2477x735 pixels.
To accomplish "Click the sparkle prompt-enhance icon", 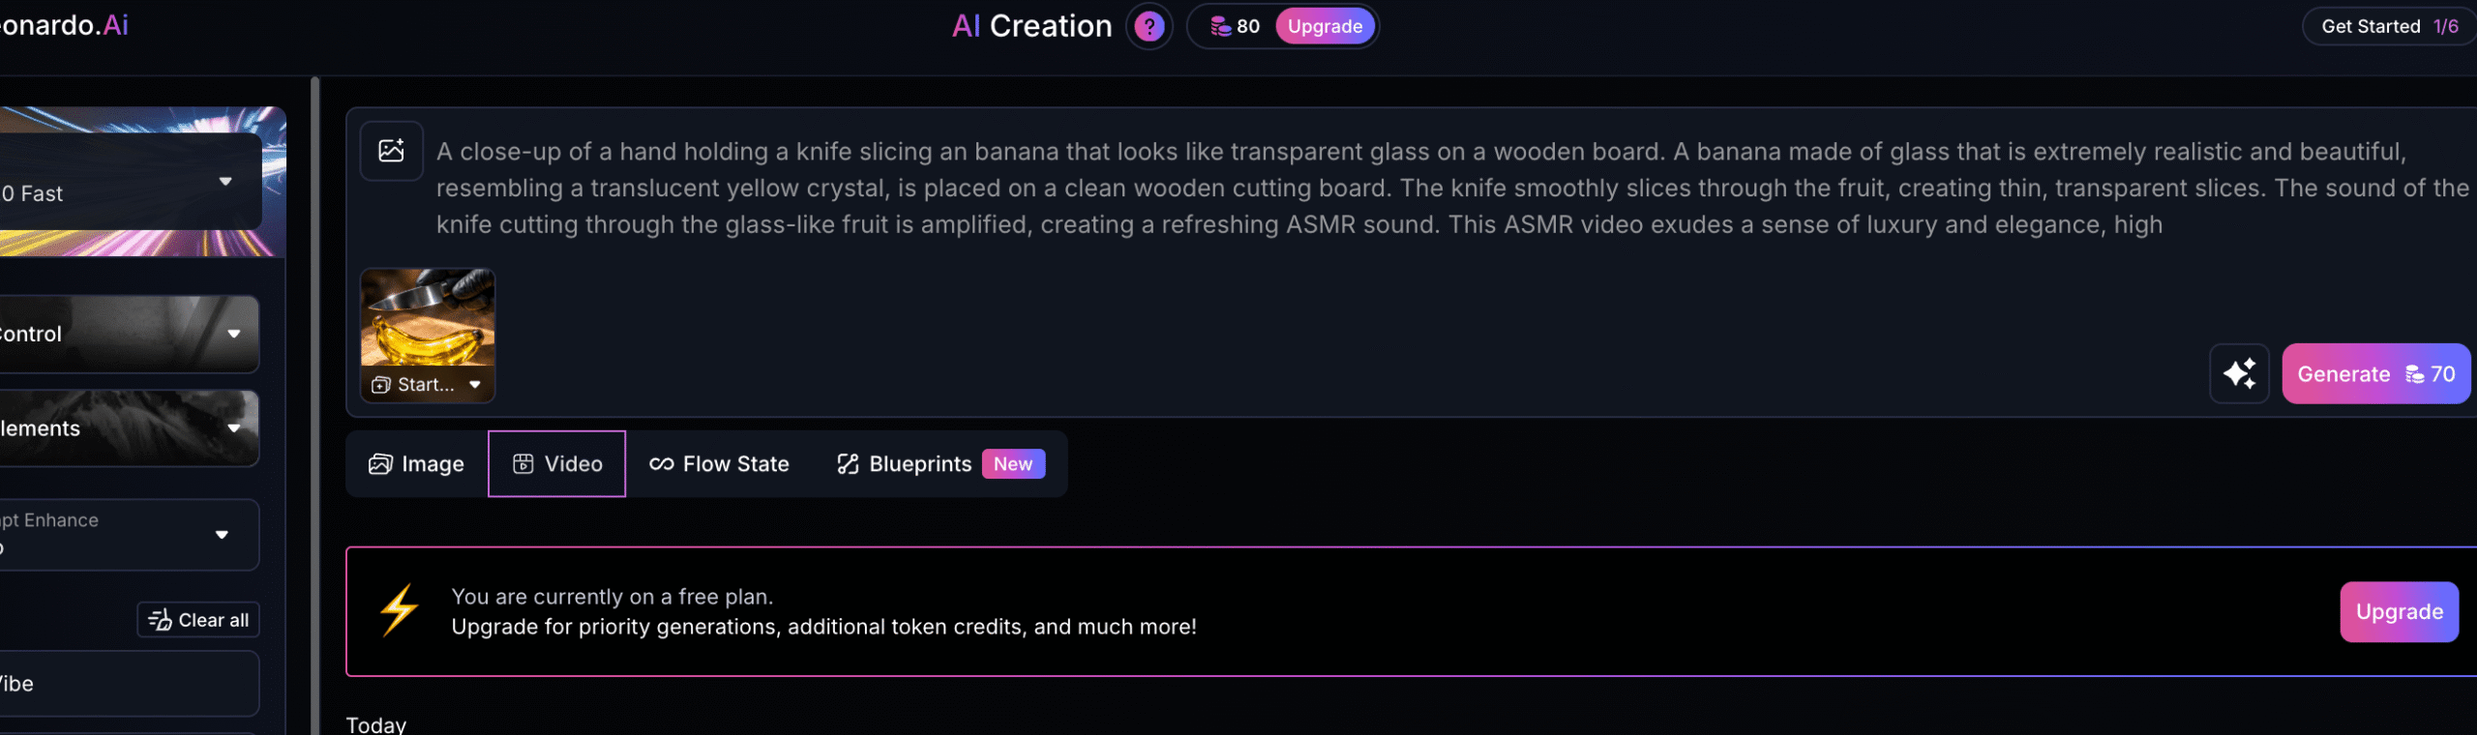I will [2239, 373].
